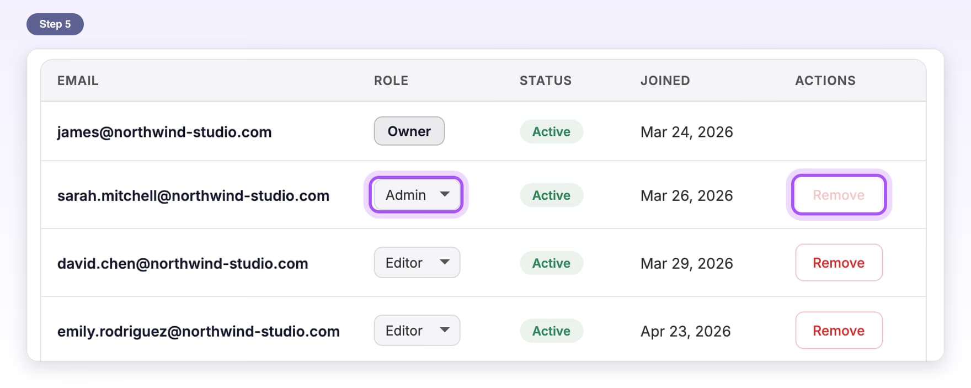Click Active status badge for james
Image resolution: width=971 pixels, height=388 pixels.
tap(551, 131)
